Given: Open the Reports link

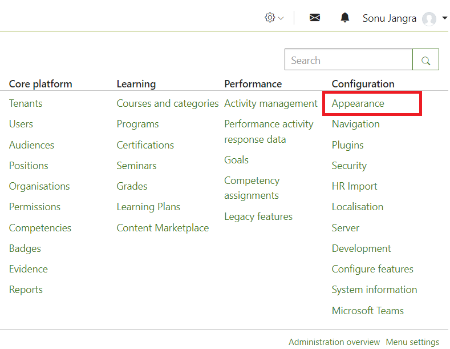Looking at the screenshot, I should pyautogui.click(x=26, y=290).
